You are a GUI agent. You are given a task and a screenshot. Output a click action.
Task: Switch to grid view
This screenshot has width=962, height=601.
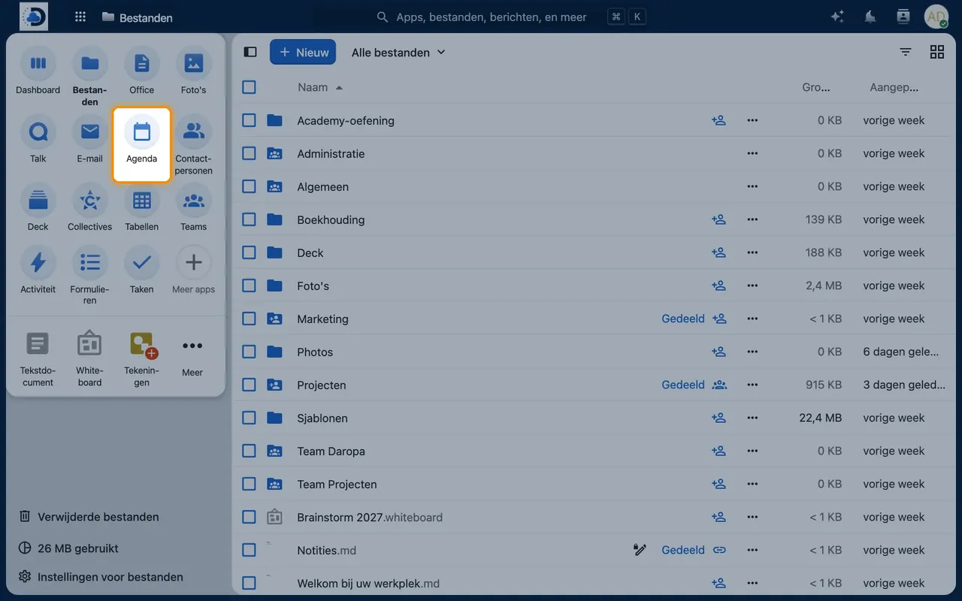point(937,52)
